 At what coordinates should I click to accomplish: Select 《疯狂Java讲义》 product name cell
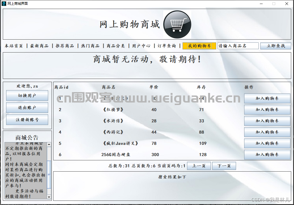(121, 143)
